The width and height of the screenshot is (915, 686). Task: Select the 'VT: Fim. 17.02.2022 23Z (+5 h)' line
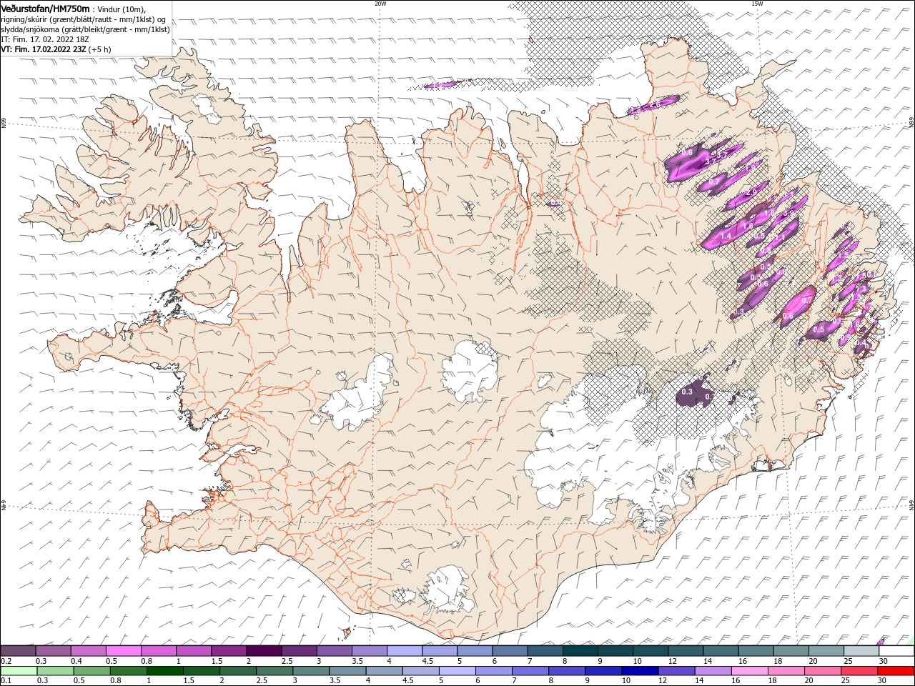pos(56,49)
